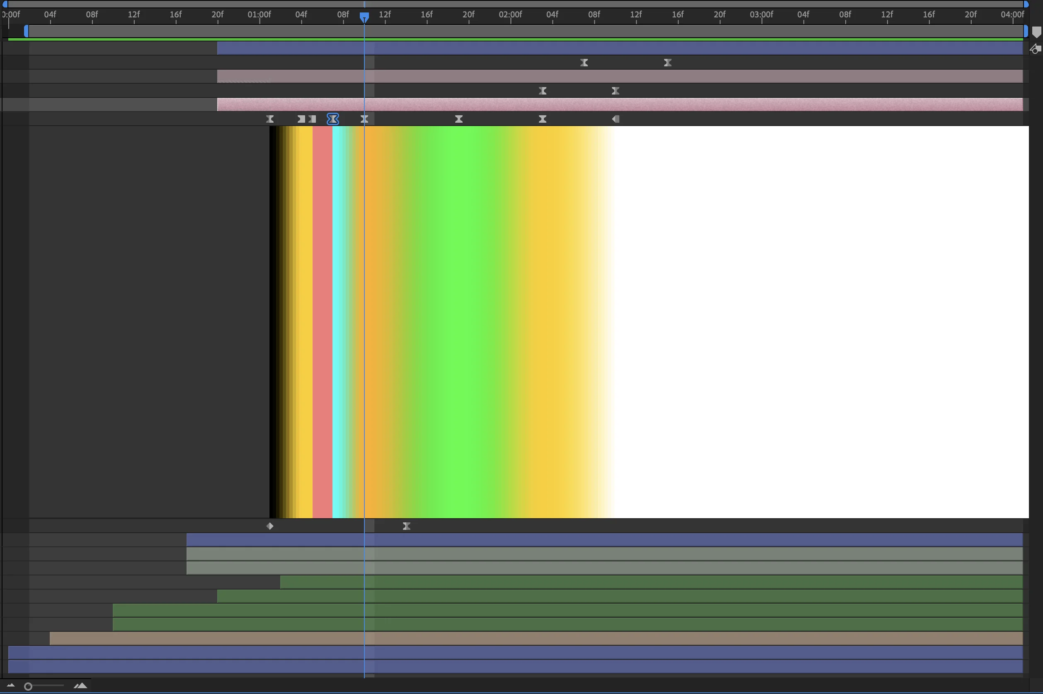
Task: Select the color row keyframe at 01:19f
Action: tap(459, 119)
